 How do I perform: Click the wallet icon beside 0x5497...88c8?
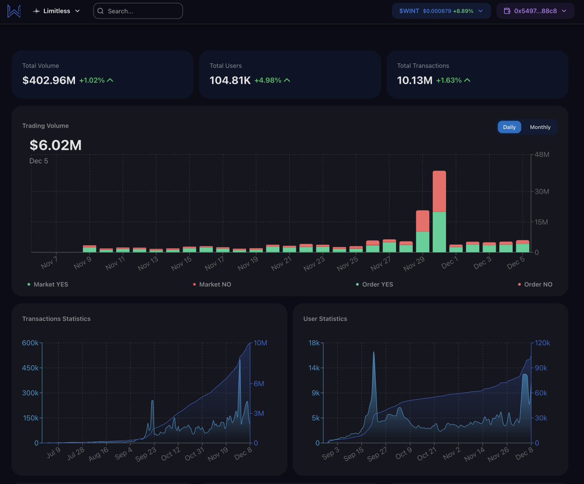[507, 11]
